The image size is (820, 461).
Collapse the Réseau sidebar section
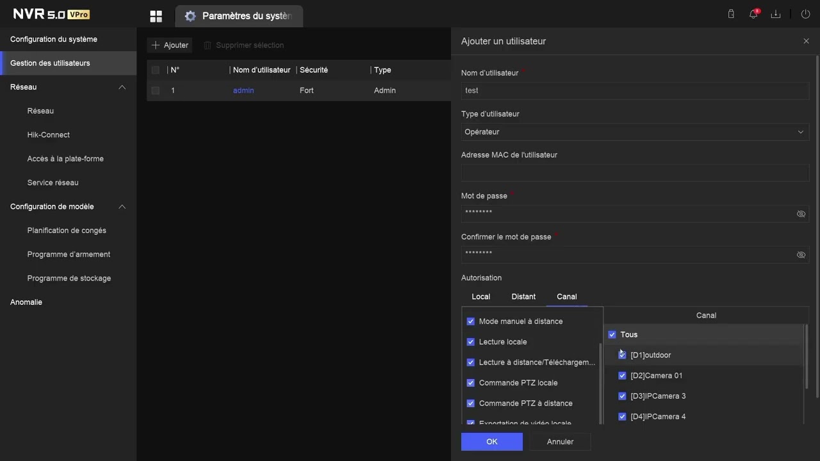point(122,87)
